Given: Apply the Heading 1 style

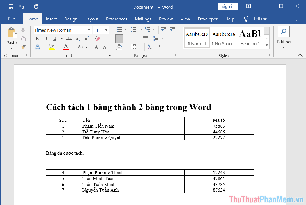Looking at the screenshot, I should [250, 37].
